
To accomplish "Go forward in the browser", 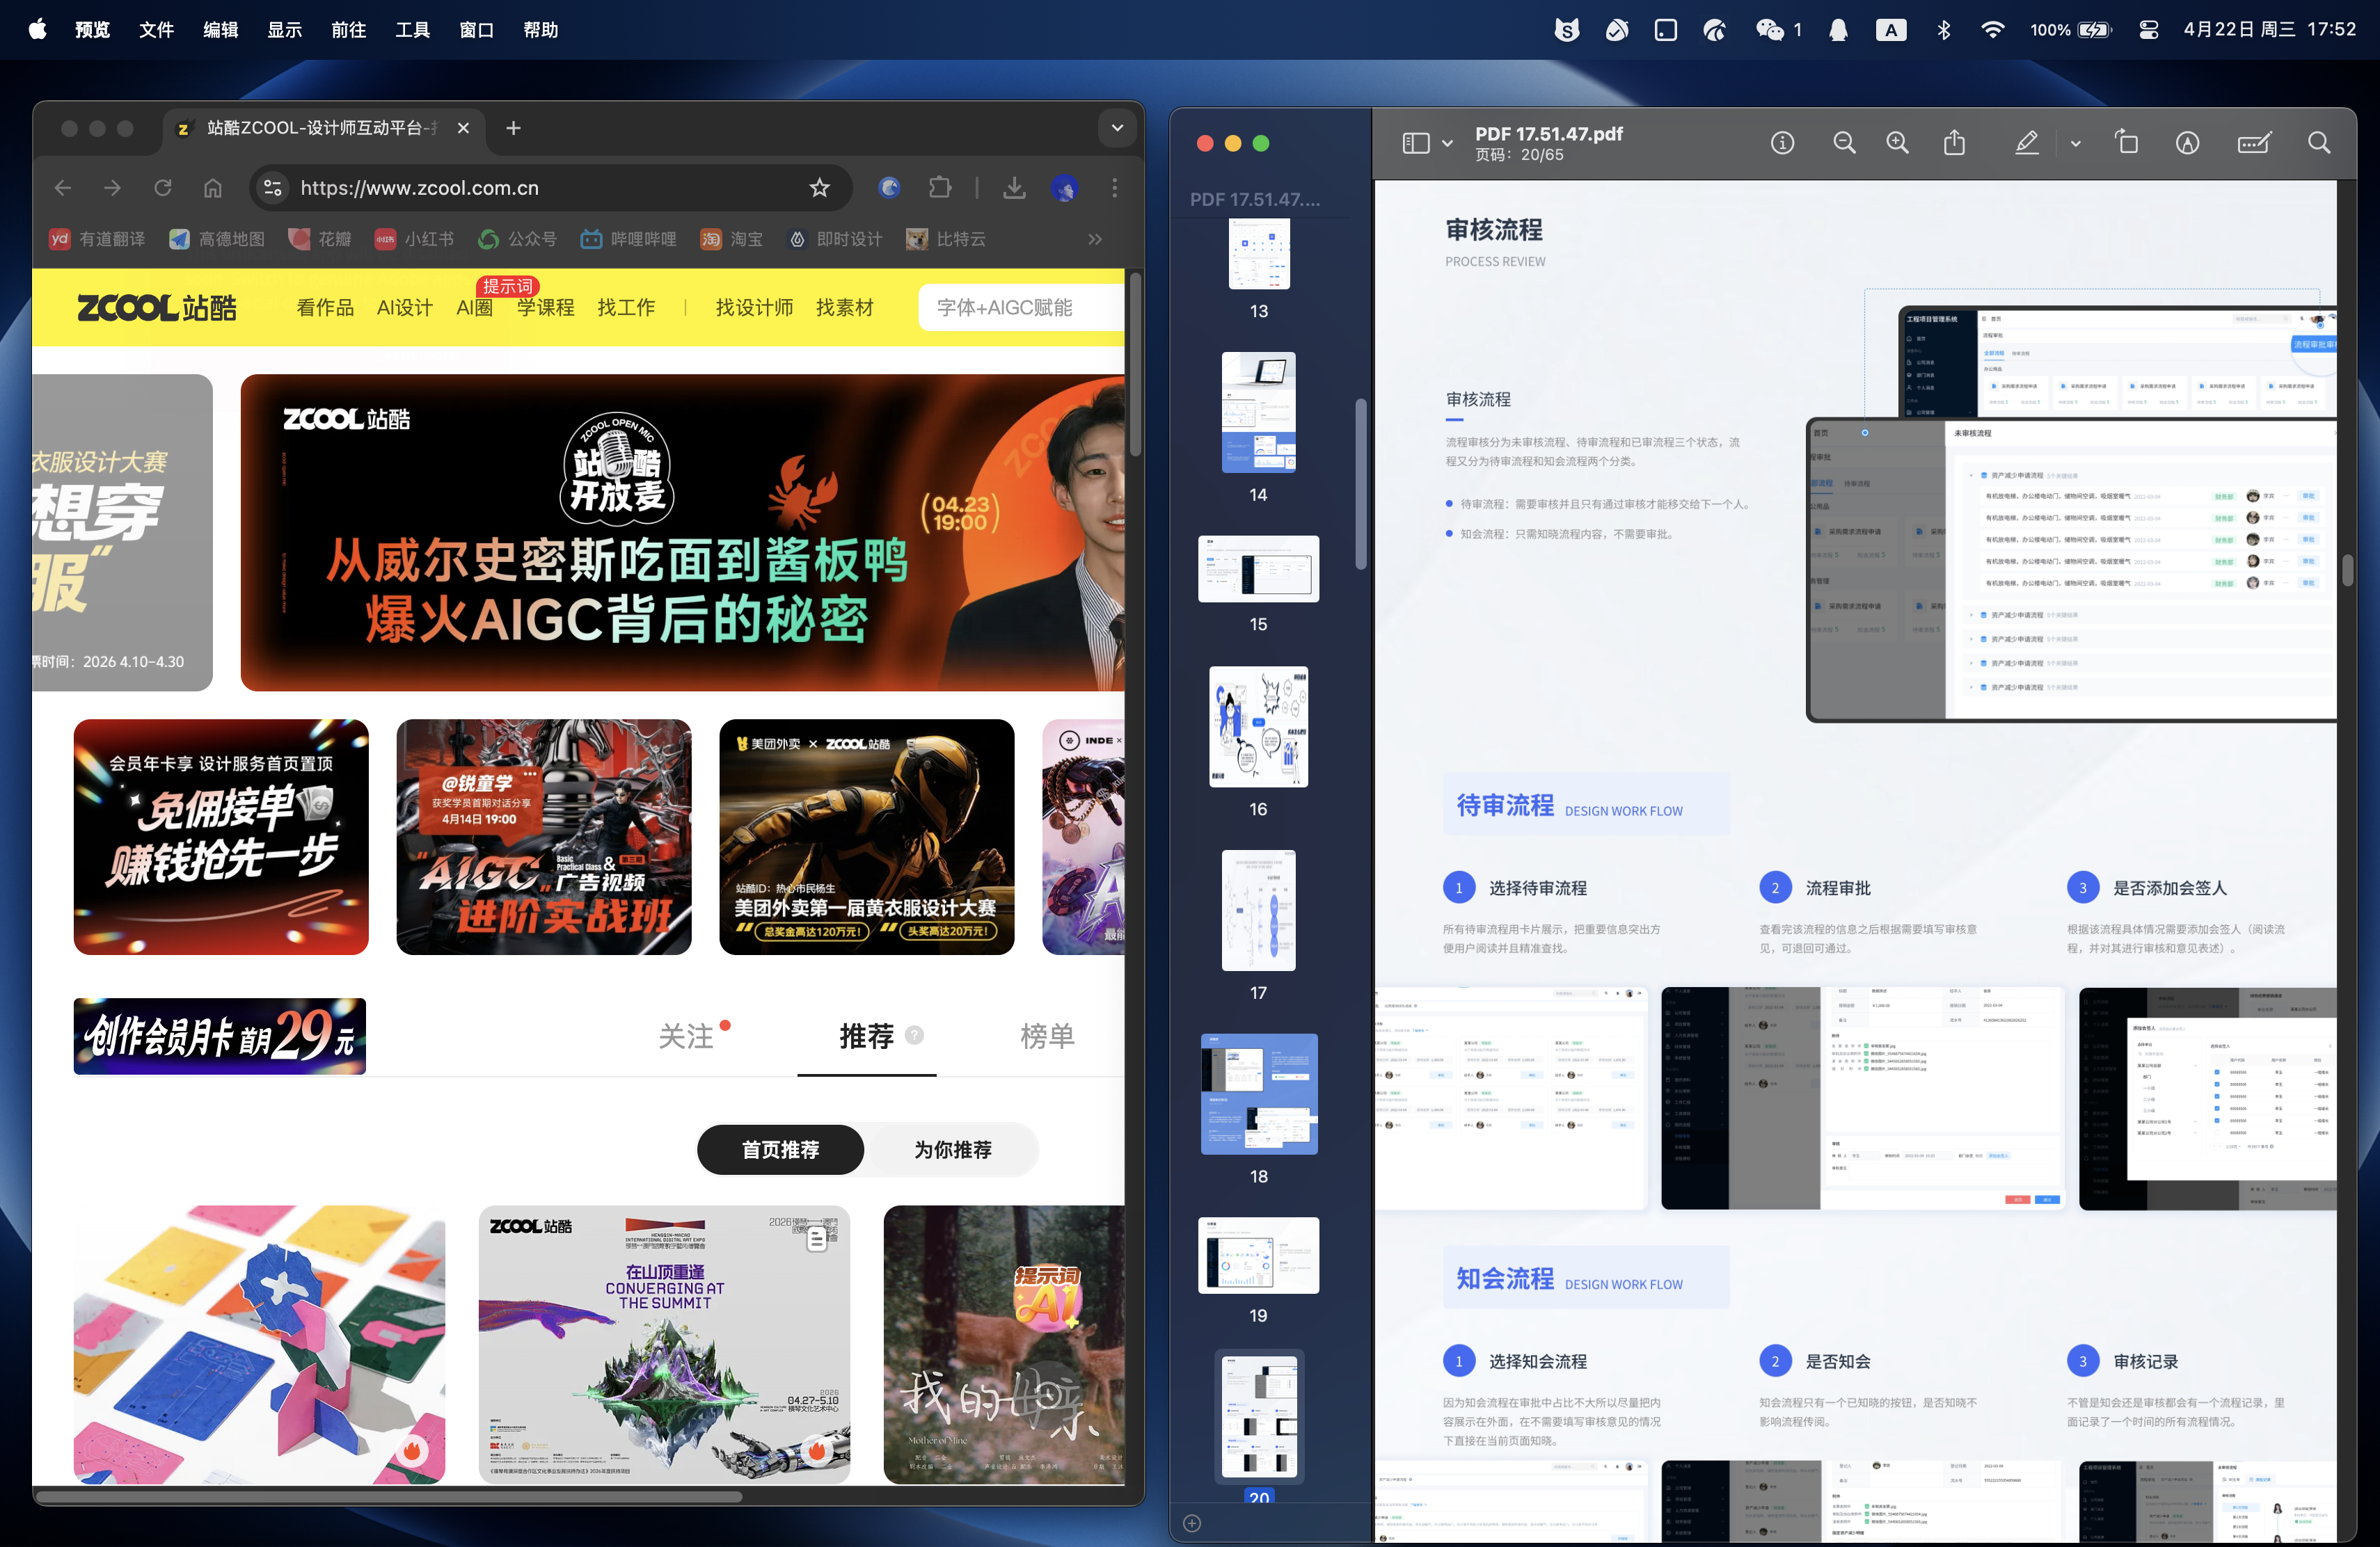I will 112,188.
